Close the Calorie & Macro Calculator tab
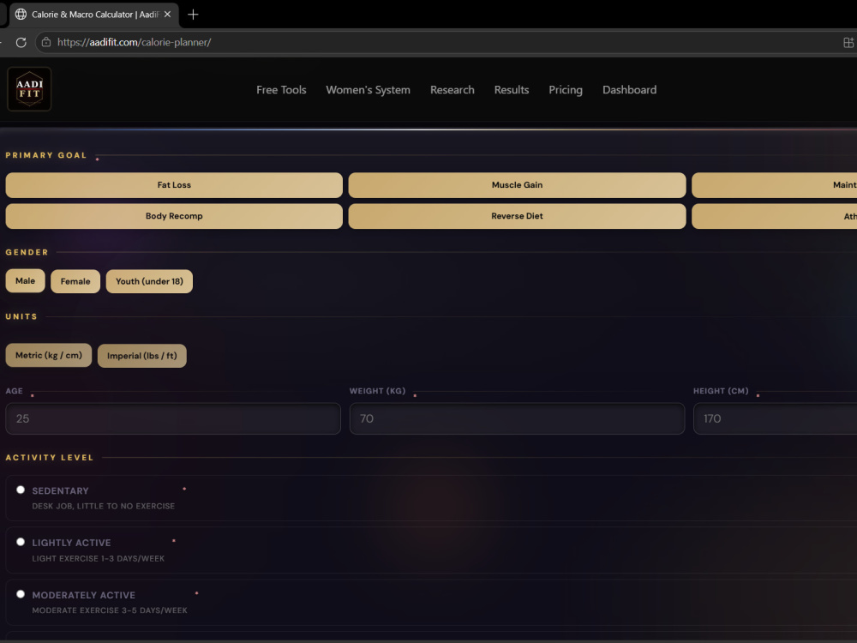857x643 pixels. click(x=167, y=15)
